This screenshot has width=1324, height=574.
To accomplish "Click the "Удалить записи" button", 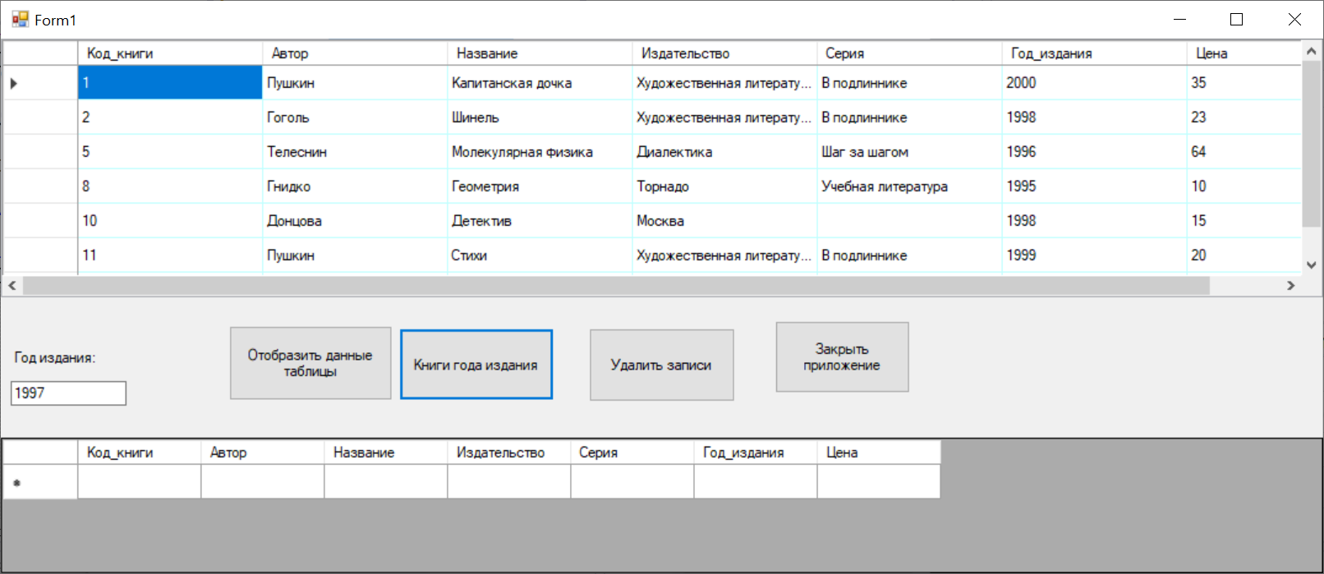I will (661, 365).
